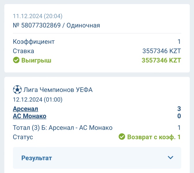194x173 pixels.
Task: Click the Выигрыш label text
Action: point(37,61)
